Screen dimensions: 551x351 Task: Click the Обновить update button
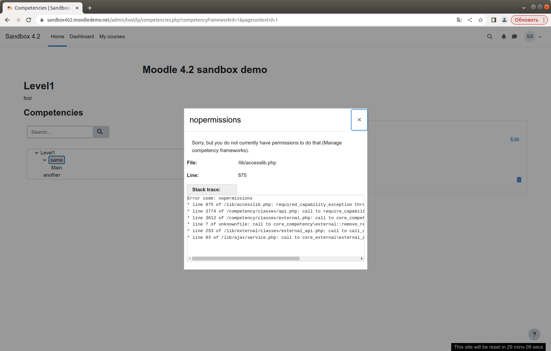526,20
